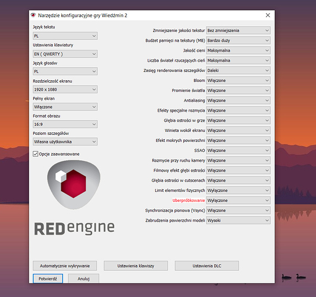Image resolution: width=316 pixels, height=297 pixels.
Task: Open the Rozdzielczość ekranu dropdown
Action: [65, 89]
